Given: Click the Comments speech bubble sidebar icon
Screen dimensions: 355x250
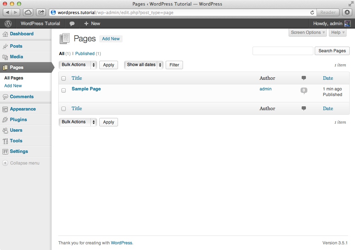Looking at the screenshot, I should click(x=5, y=97).
